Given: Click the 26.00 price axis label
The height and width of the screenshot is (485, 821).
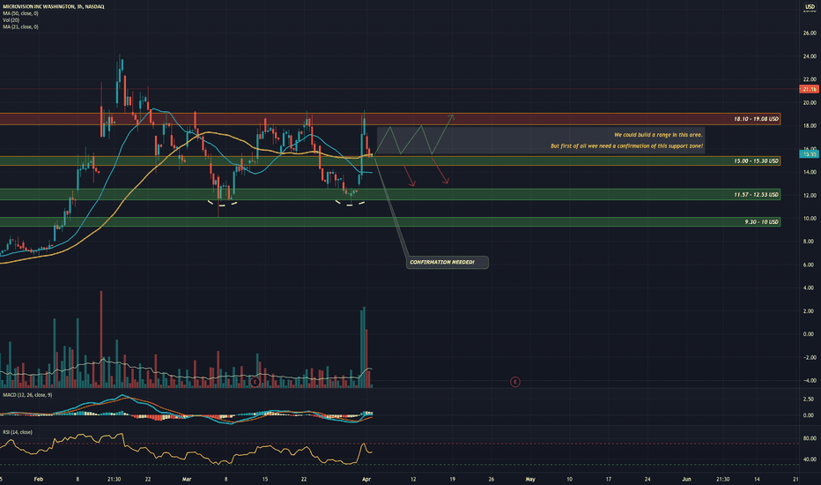Looking at the screenshot, I should [810, 33].
